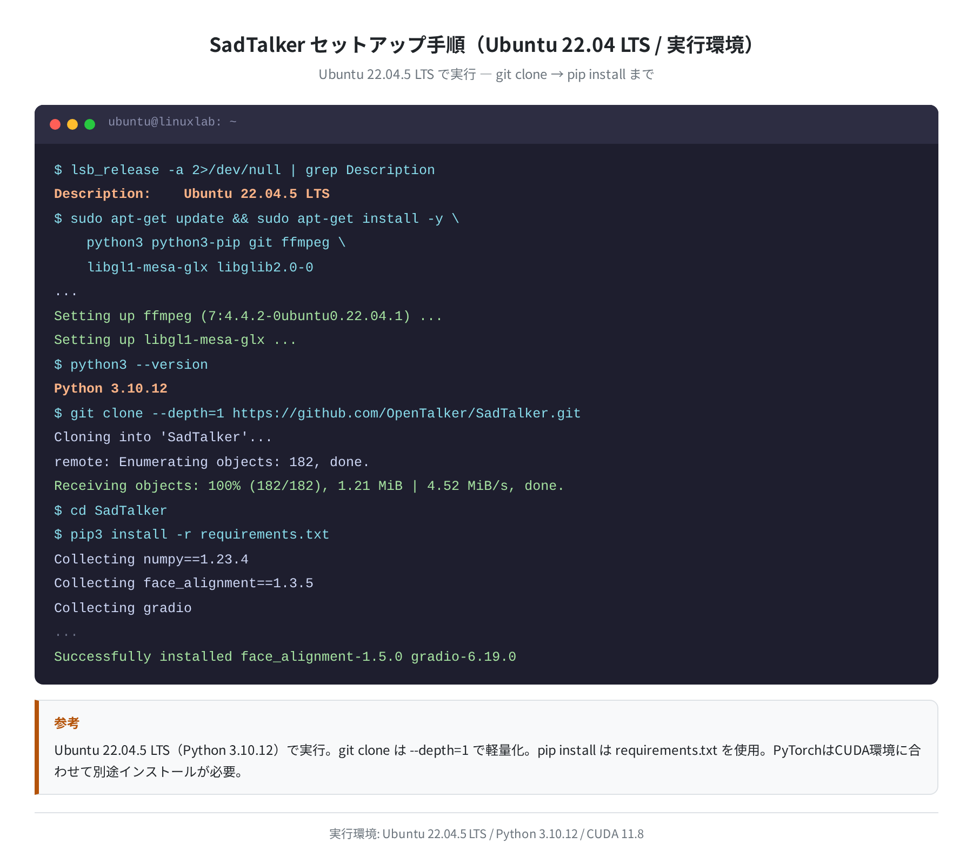Click footer 実行環境: Ubuntu 22.04.5 LTS text
Screen dimensions: 973x863
(486, 834)
